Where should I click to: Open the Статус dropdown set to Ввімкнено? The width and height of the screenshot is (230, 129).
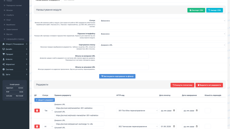coord(162,21)
